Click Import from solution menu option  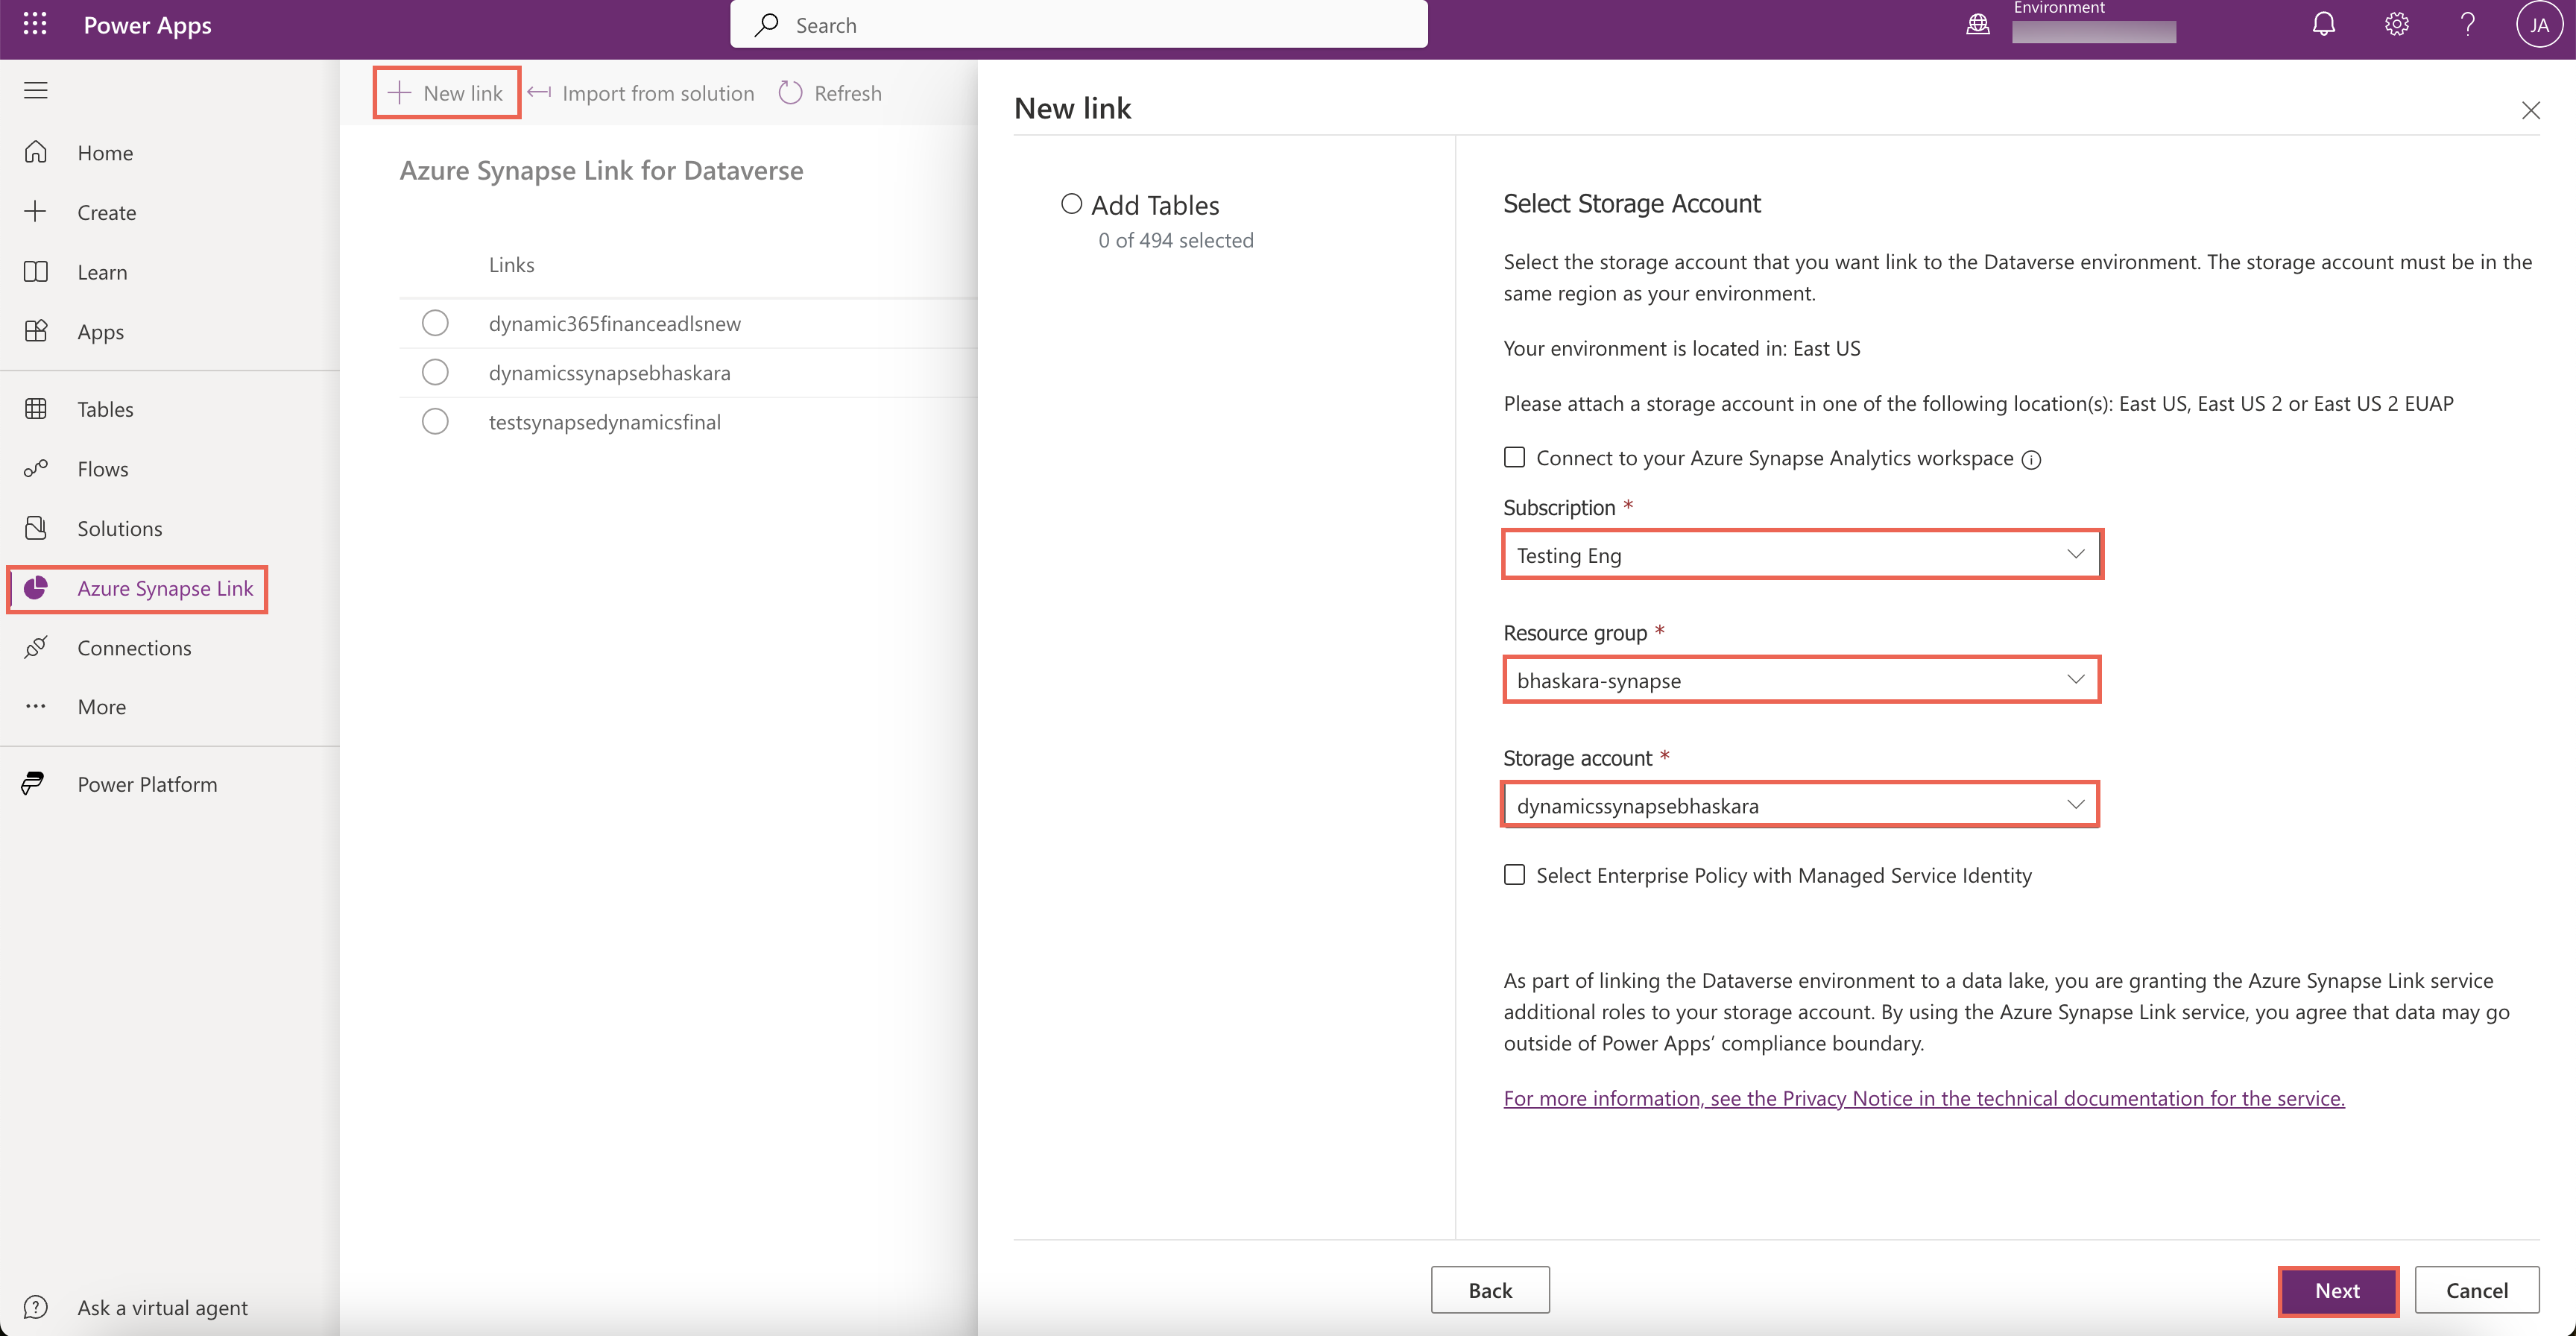(x=657, y=92)
